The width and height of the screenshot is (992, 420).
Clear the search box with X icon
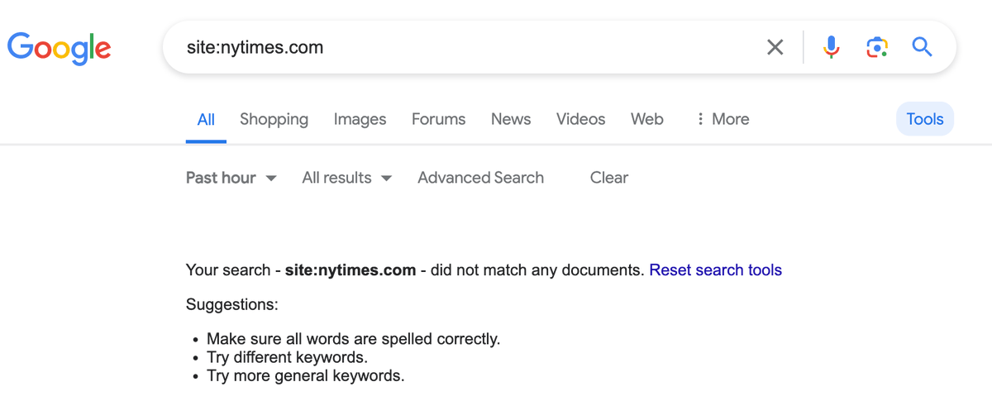tap(775, 47)
